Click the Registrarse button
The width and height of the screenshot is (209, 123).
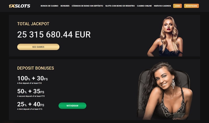(191, 6)
